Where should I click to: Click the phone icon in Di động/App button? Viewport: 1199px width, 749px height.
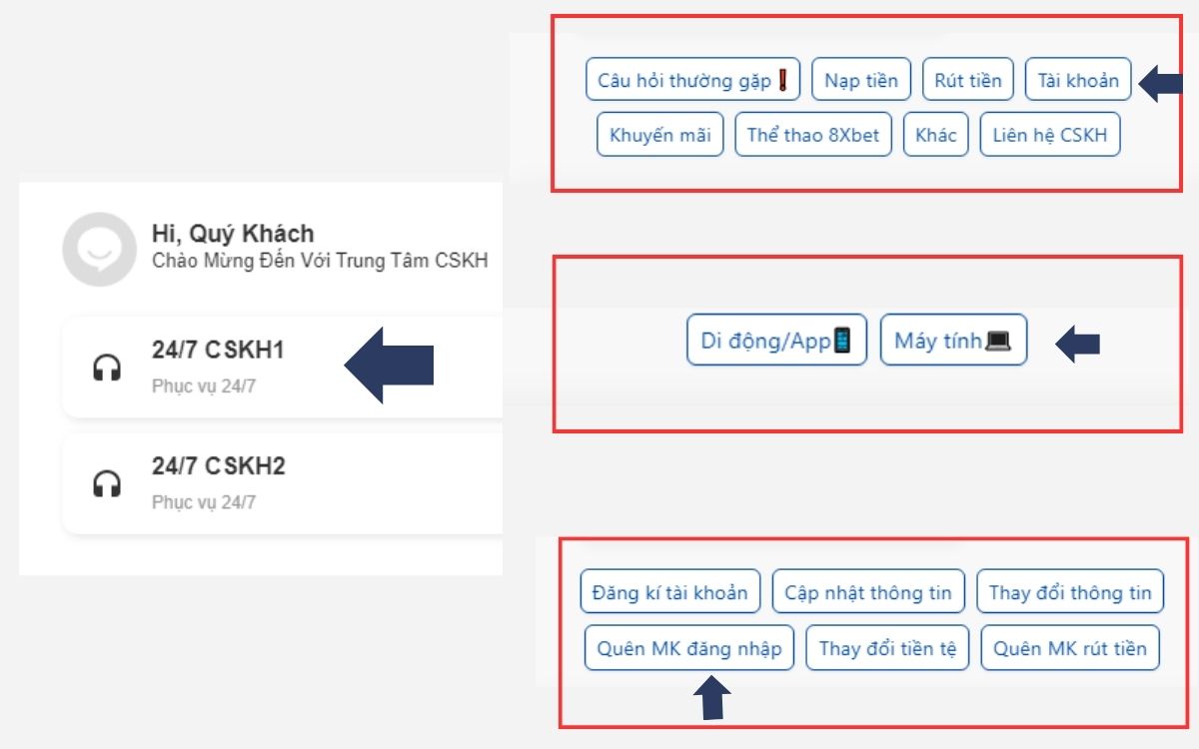(842, 340)
